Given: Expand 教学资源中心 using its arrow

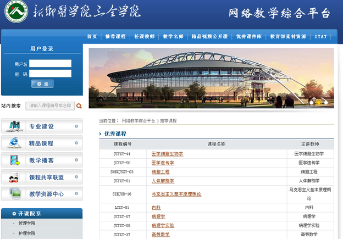Looking at the screenshot, I should 76,194.
